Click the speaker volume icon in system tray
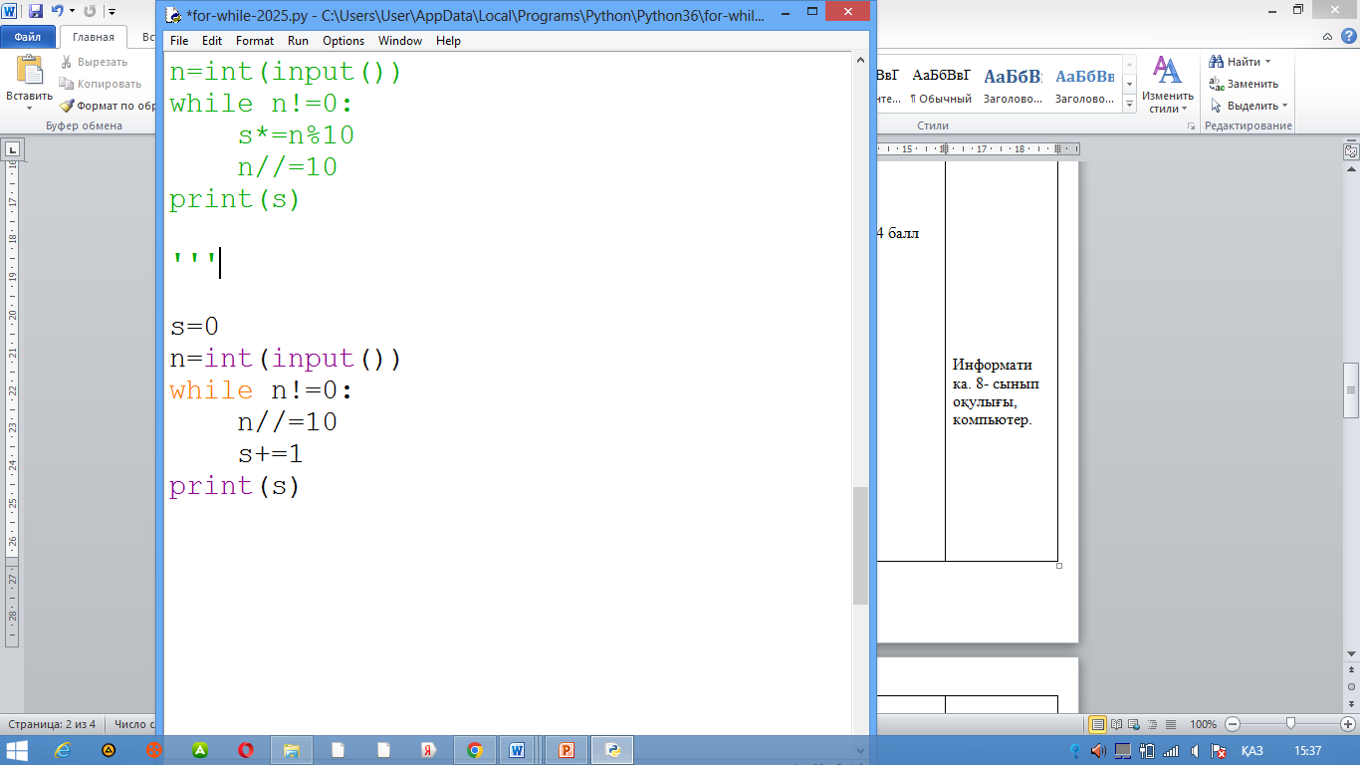 (x=1098, y=750)
